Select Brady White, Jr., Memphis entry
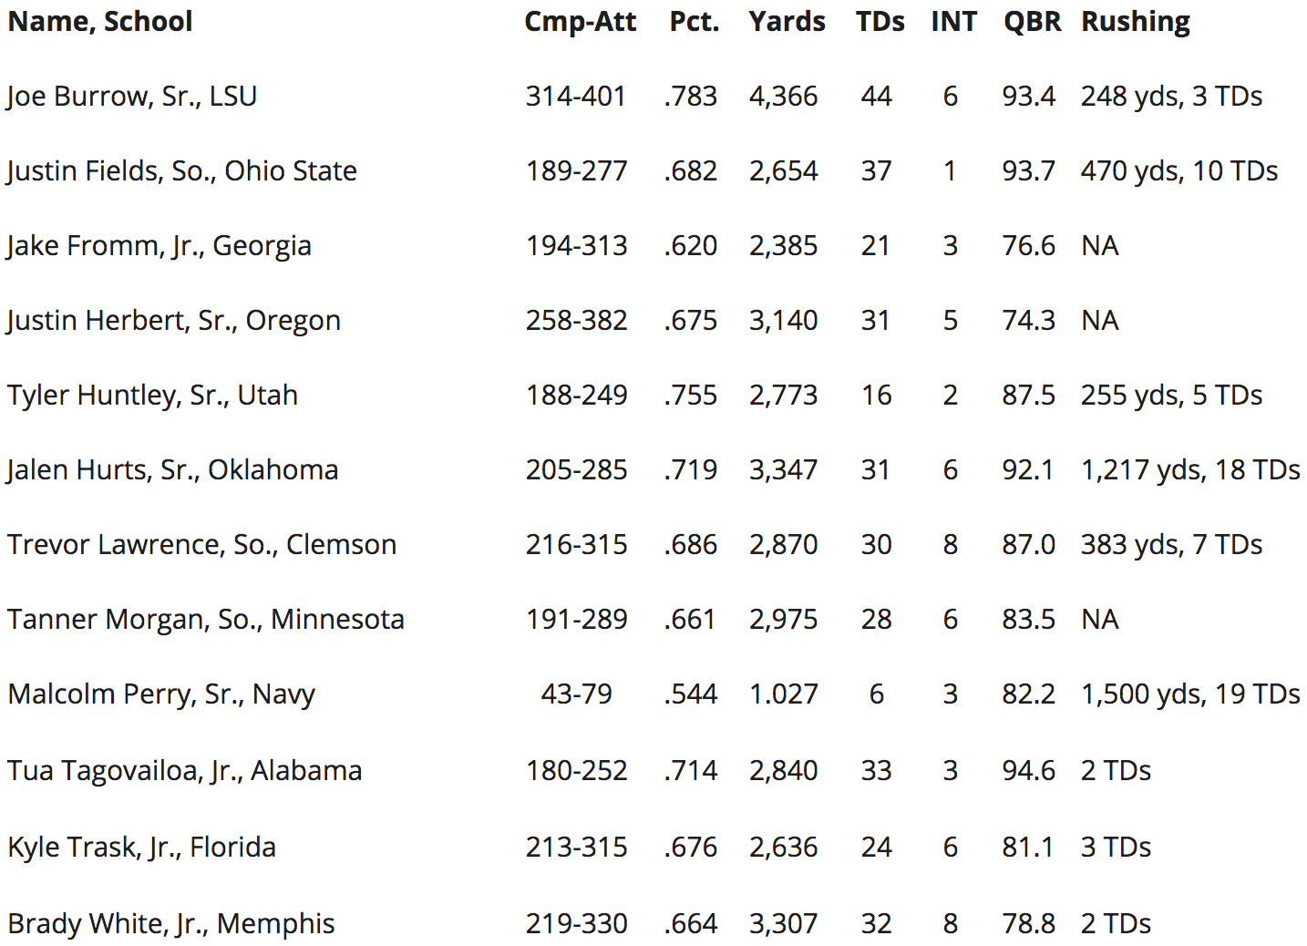This screenshot has width=1307, height=946. [171, 923]
